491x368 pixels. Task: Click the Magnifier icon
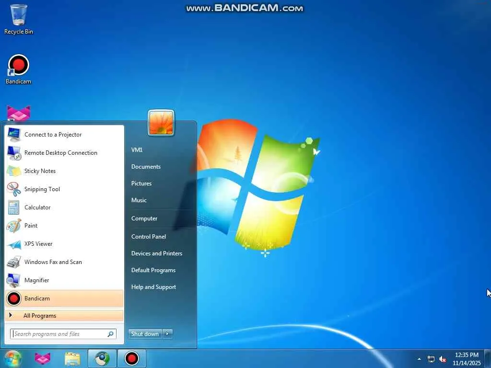[x=14, y=280]
